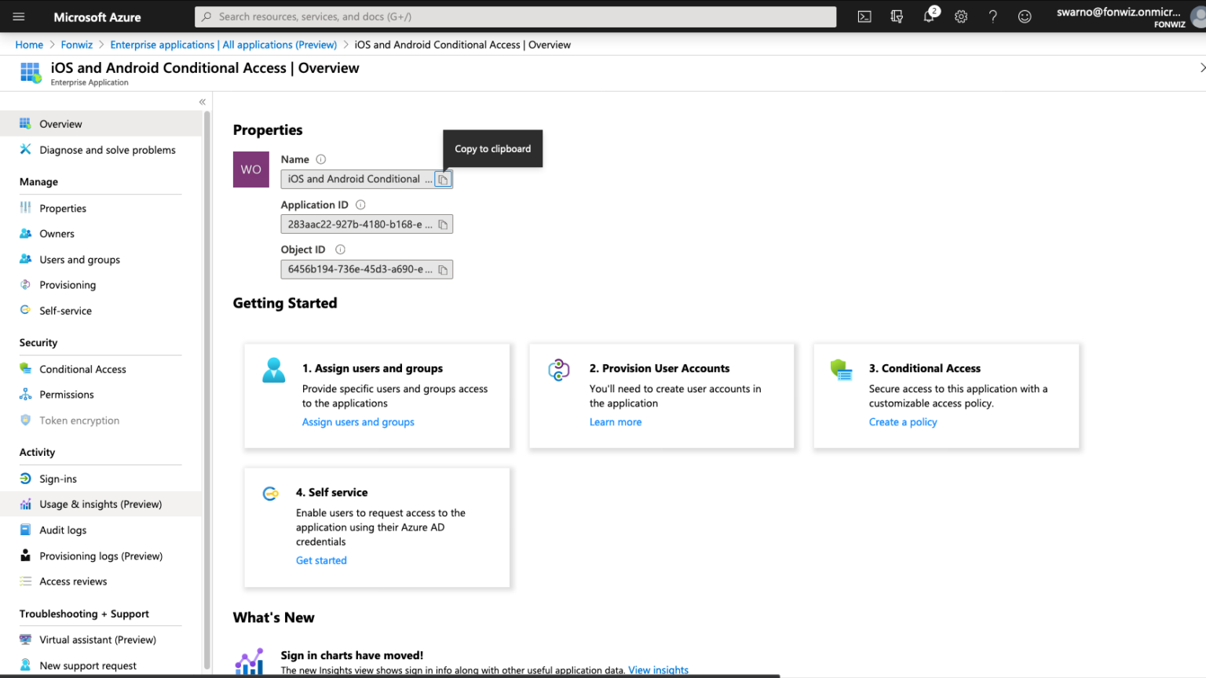Open the directory and subscription filter icon
The height and width of the screenshot is (678, 1206).
pyautogui.click(x=897, y=16)
